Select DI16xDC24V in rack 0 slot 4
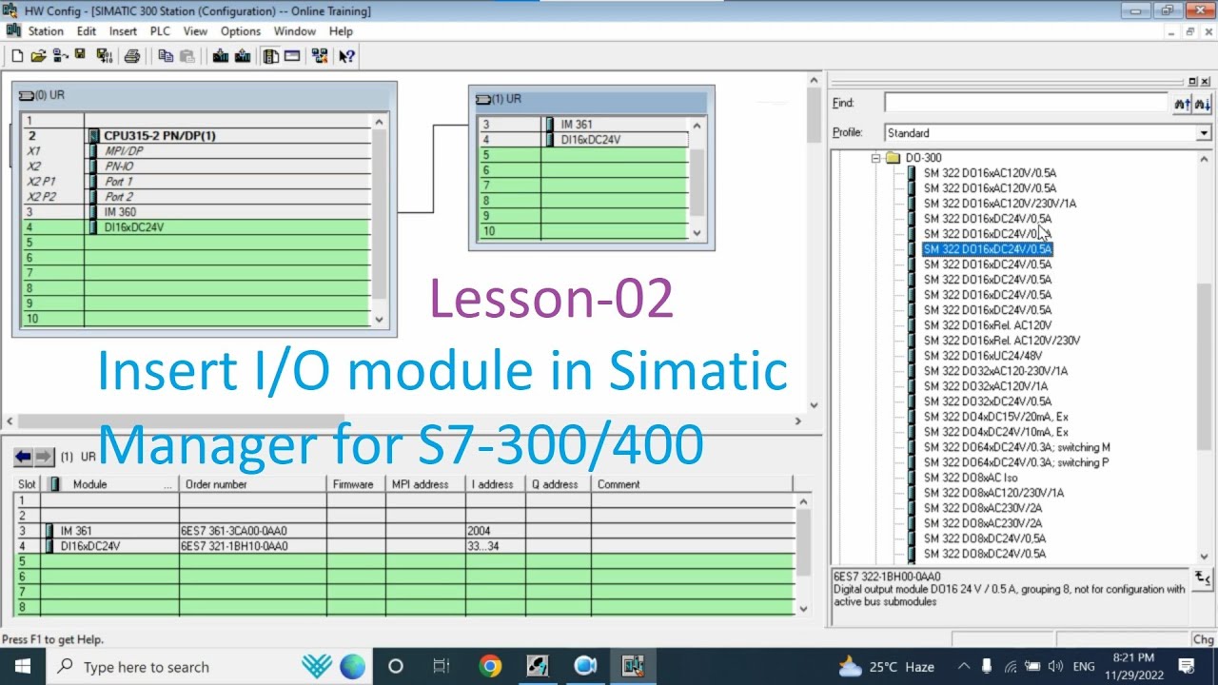 pyautogui.click(x=133, y=227)
